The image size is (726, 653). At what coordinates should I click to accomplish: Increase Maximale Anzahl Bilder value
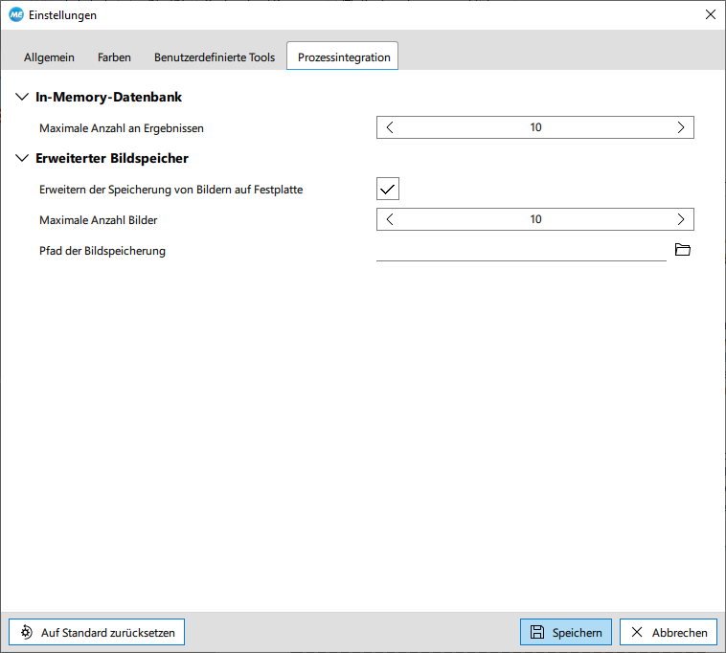(x=680, y=219)
